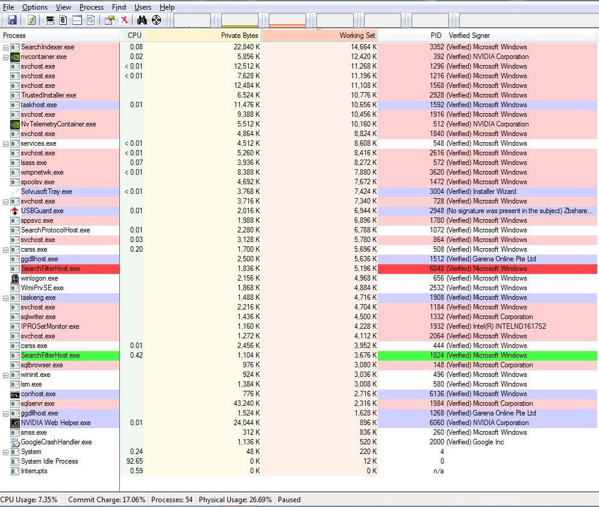This screenshot has height=507, width=599.
Task: Collapse the taskeng.exe tree node
Action: [x=6, y=298]
